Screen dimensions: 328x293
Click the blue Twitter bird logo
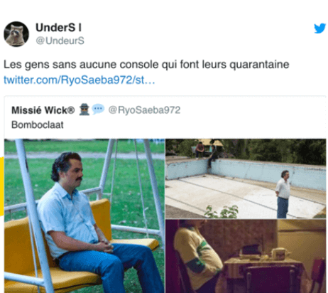coord(320,28)
